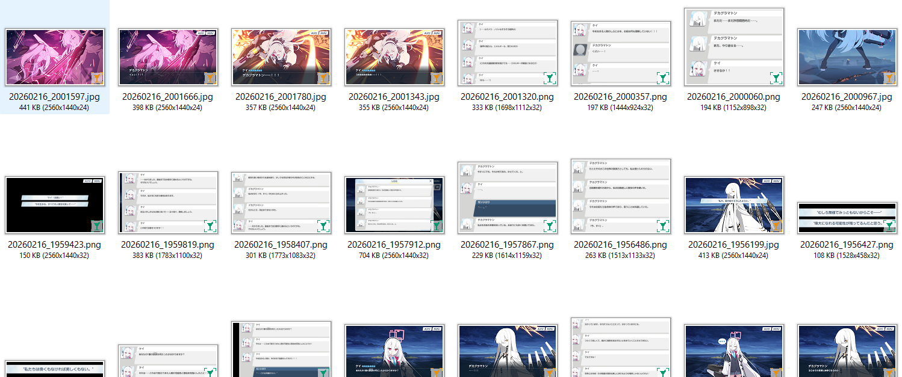Image resolution: width=902 pixels, height=377 pixels.
Task: Select the thumbnail of 20260216_1956199.jpg
Action: click(734, 205)
